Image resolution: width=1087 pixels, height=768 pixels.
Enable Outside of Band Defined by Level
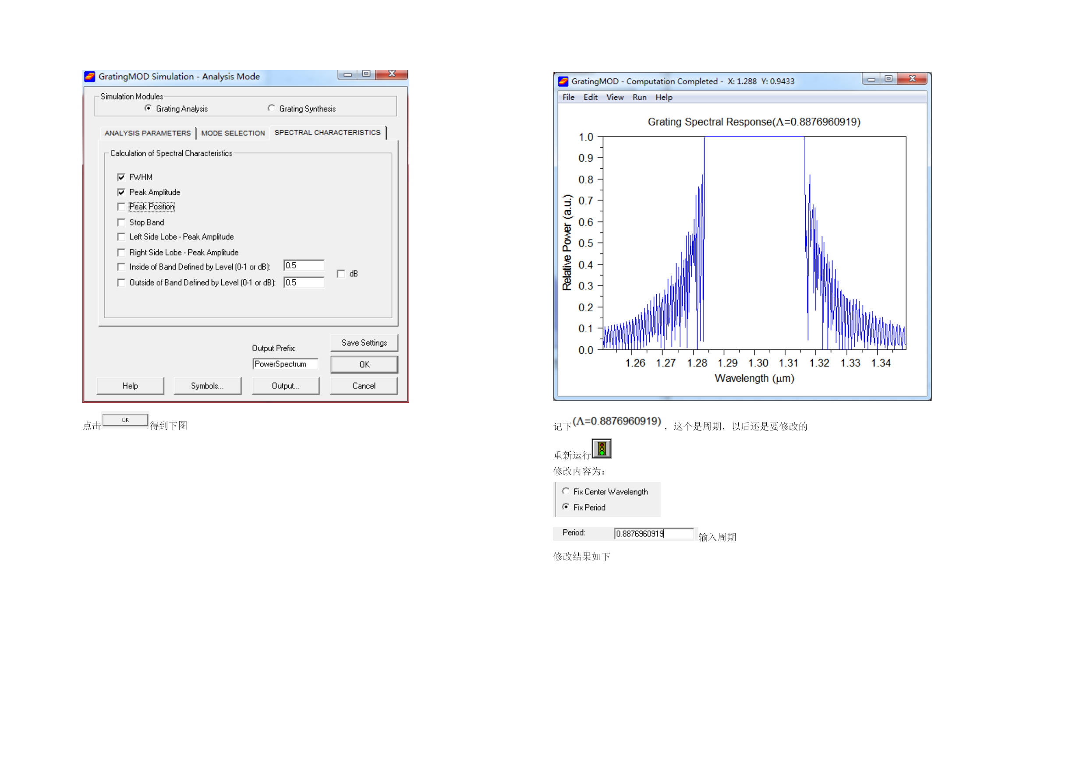click(121, 282)
